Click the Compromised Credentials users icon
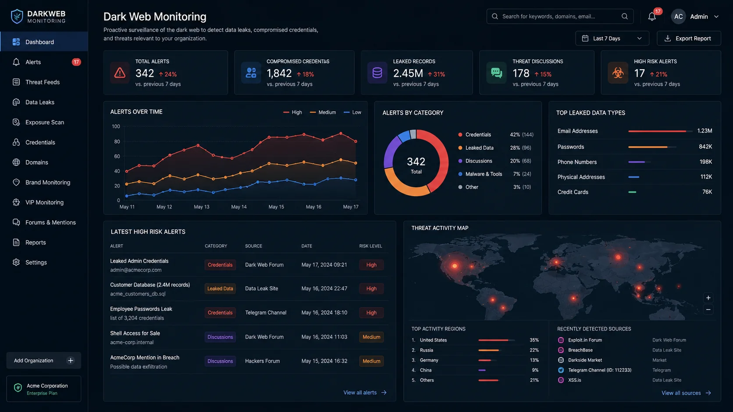Screen dimensions: 733x412 [x=251, y=73]
